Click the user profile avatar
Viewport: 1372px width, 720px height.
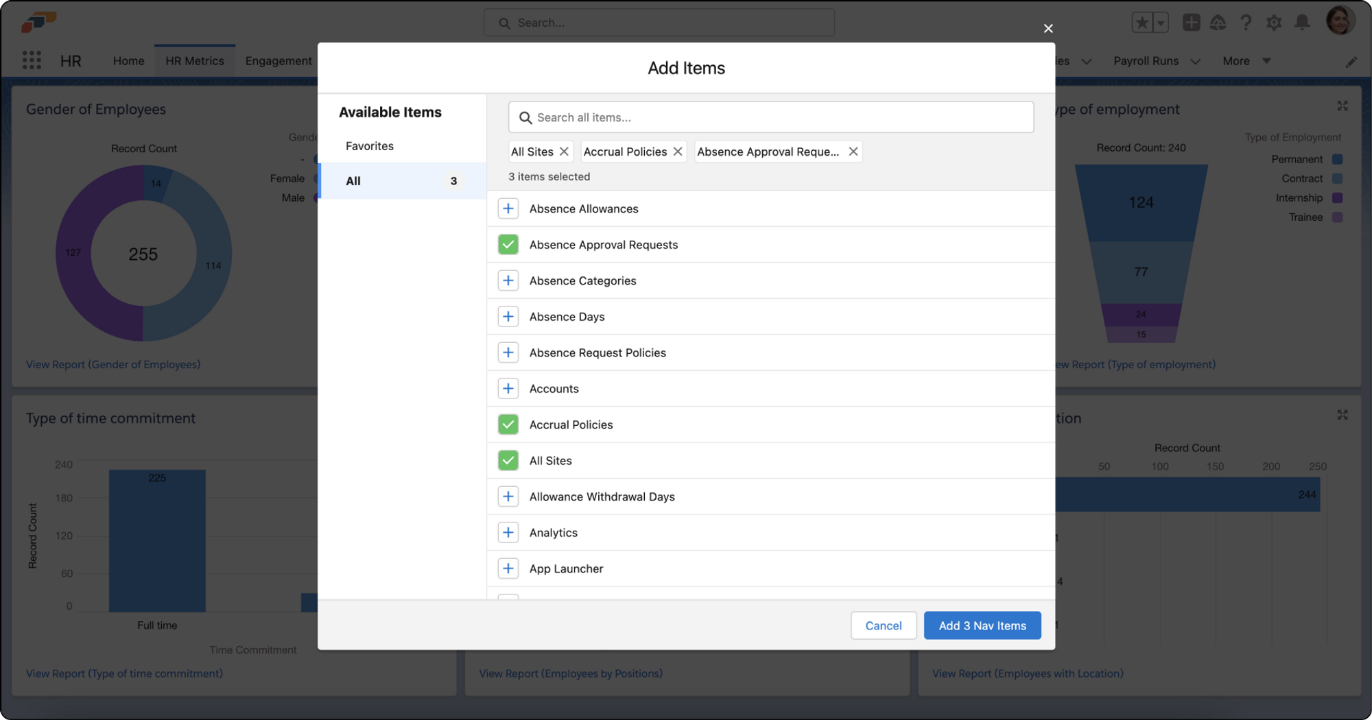click(1340, 20)
